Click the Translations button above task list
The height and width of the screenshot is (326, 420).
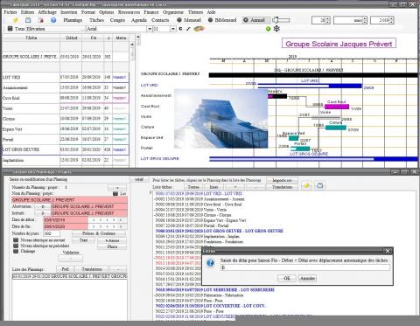tap(282, 187)
